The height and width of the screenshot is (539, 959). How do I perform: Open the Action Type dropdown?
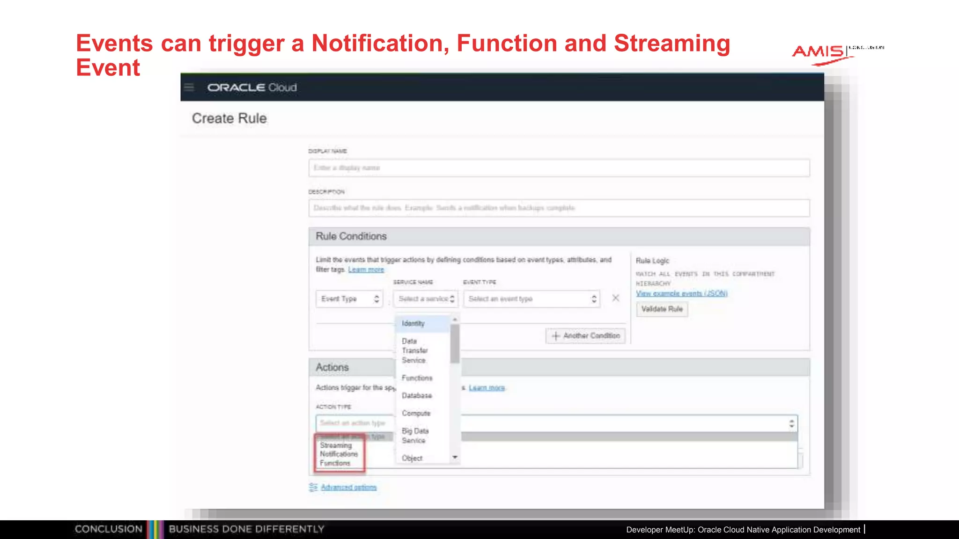[557, 423]
